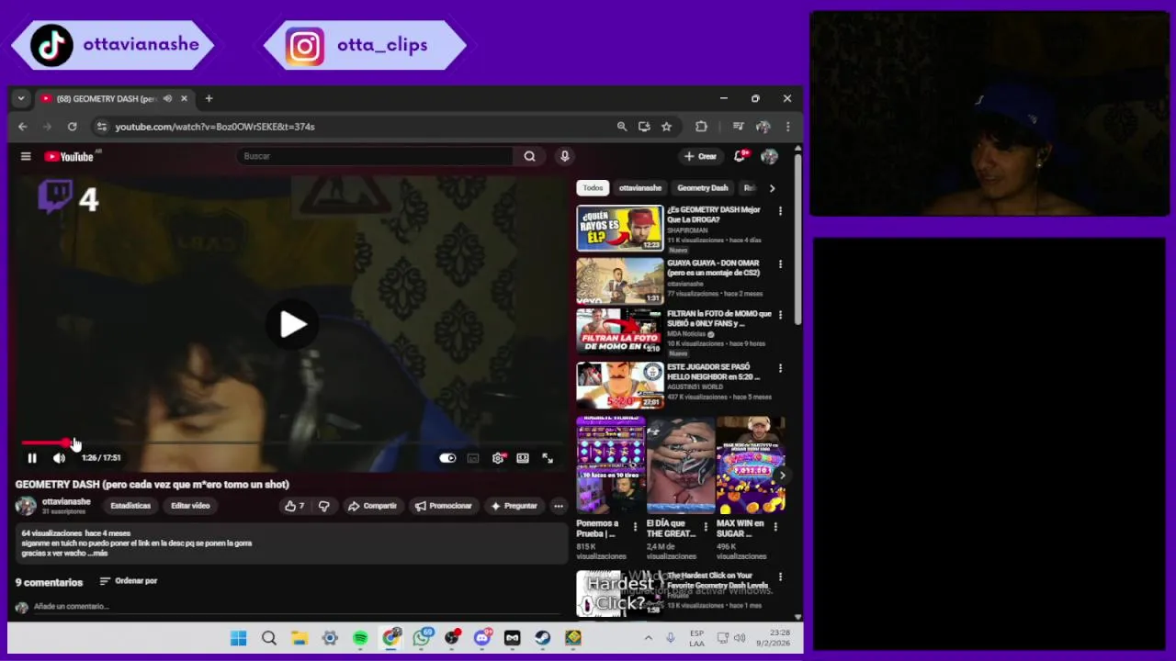
Task: Open Chrome tab search dropdown arrow
Action: [x=20, y=98]
